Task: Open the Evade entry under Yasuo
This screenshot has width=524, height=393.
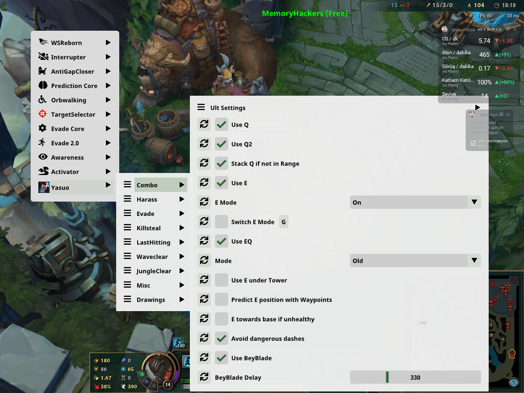Action: click(x=154, y=213)
